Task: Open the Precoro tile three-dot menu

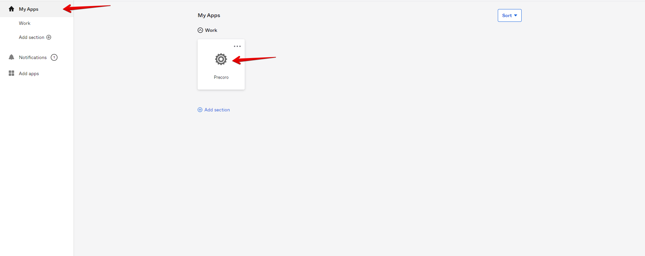Action: (237, 46)
